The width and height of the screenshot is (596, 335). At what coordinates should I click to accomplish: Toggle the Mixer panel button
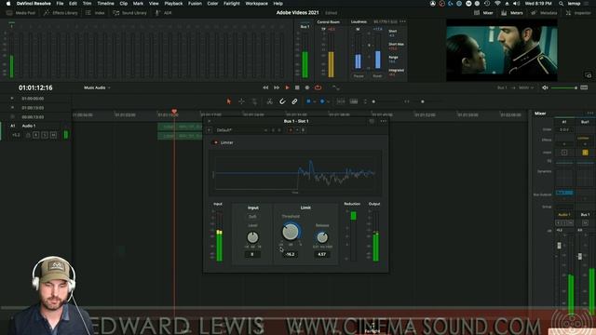(483, 13)
